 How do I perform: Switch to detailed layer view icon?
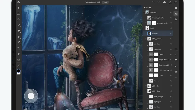(x=176, y=14)
